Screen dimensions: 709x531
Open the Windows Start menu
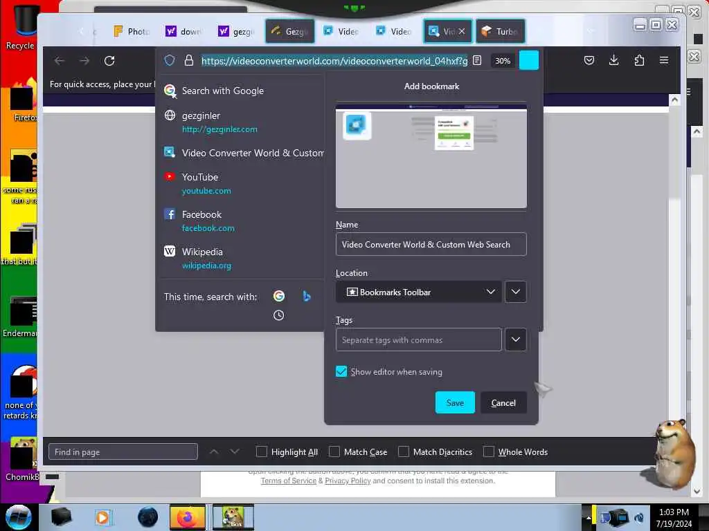coord(19,517)
